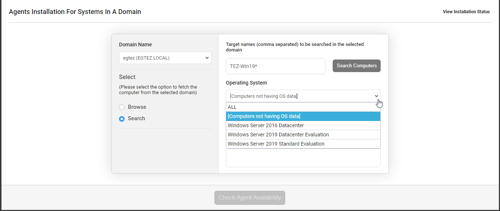Click the Operating System label

click(x=246, y=83)
